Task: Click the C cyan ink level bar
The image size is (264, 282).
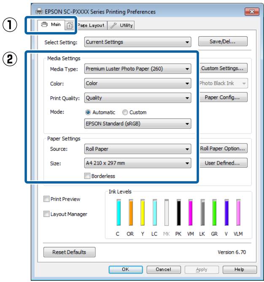Action: (x=119, y=212)
